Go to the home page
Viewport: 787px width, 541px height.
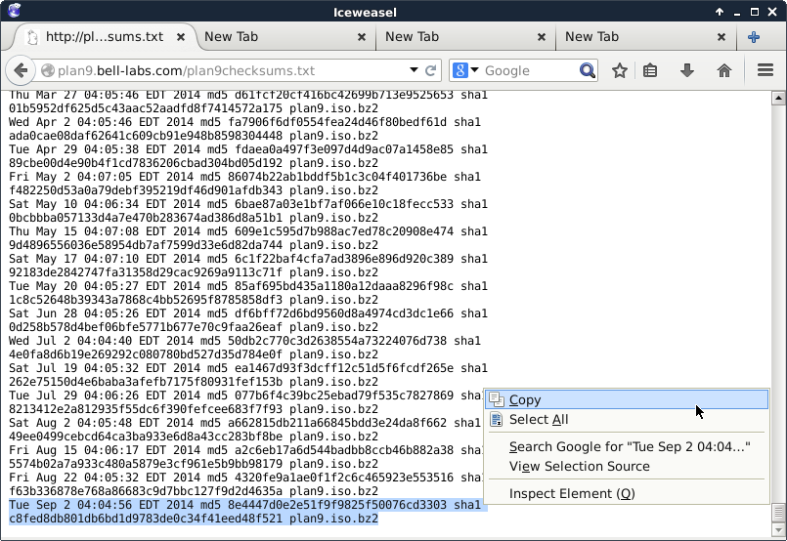point(724,70)
